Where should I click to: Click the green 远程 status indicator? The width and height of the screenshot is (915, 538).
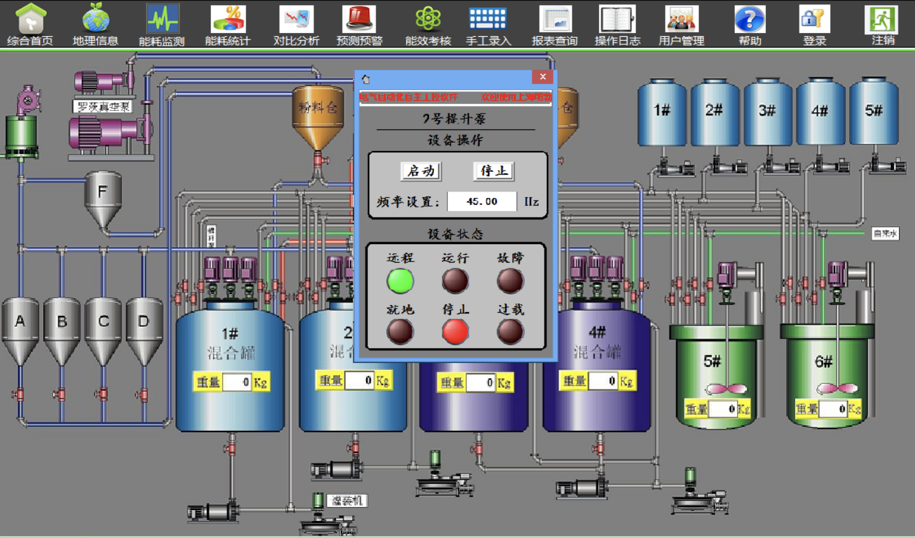tap(400, 281)
